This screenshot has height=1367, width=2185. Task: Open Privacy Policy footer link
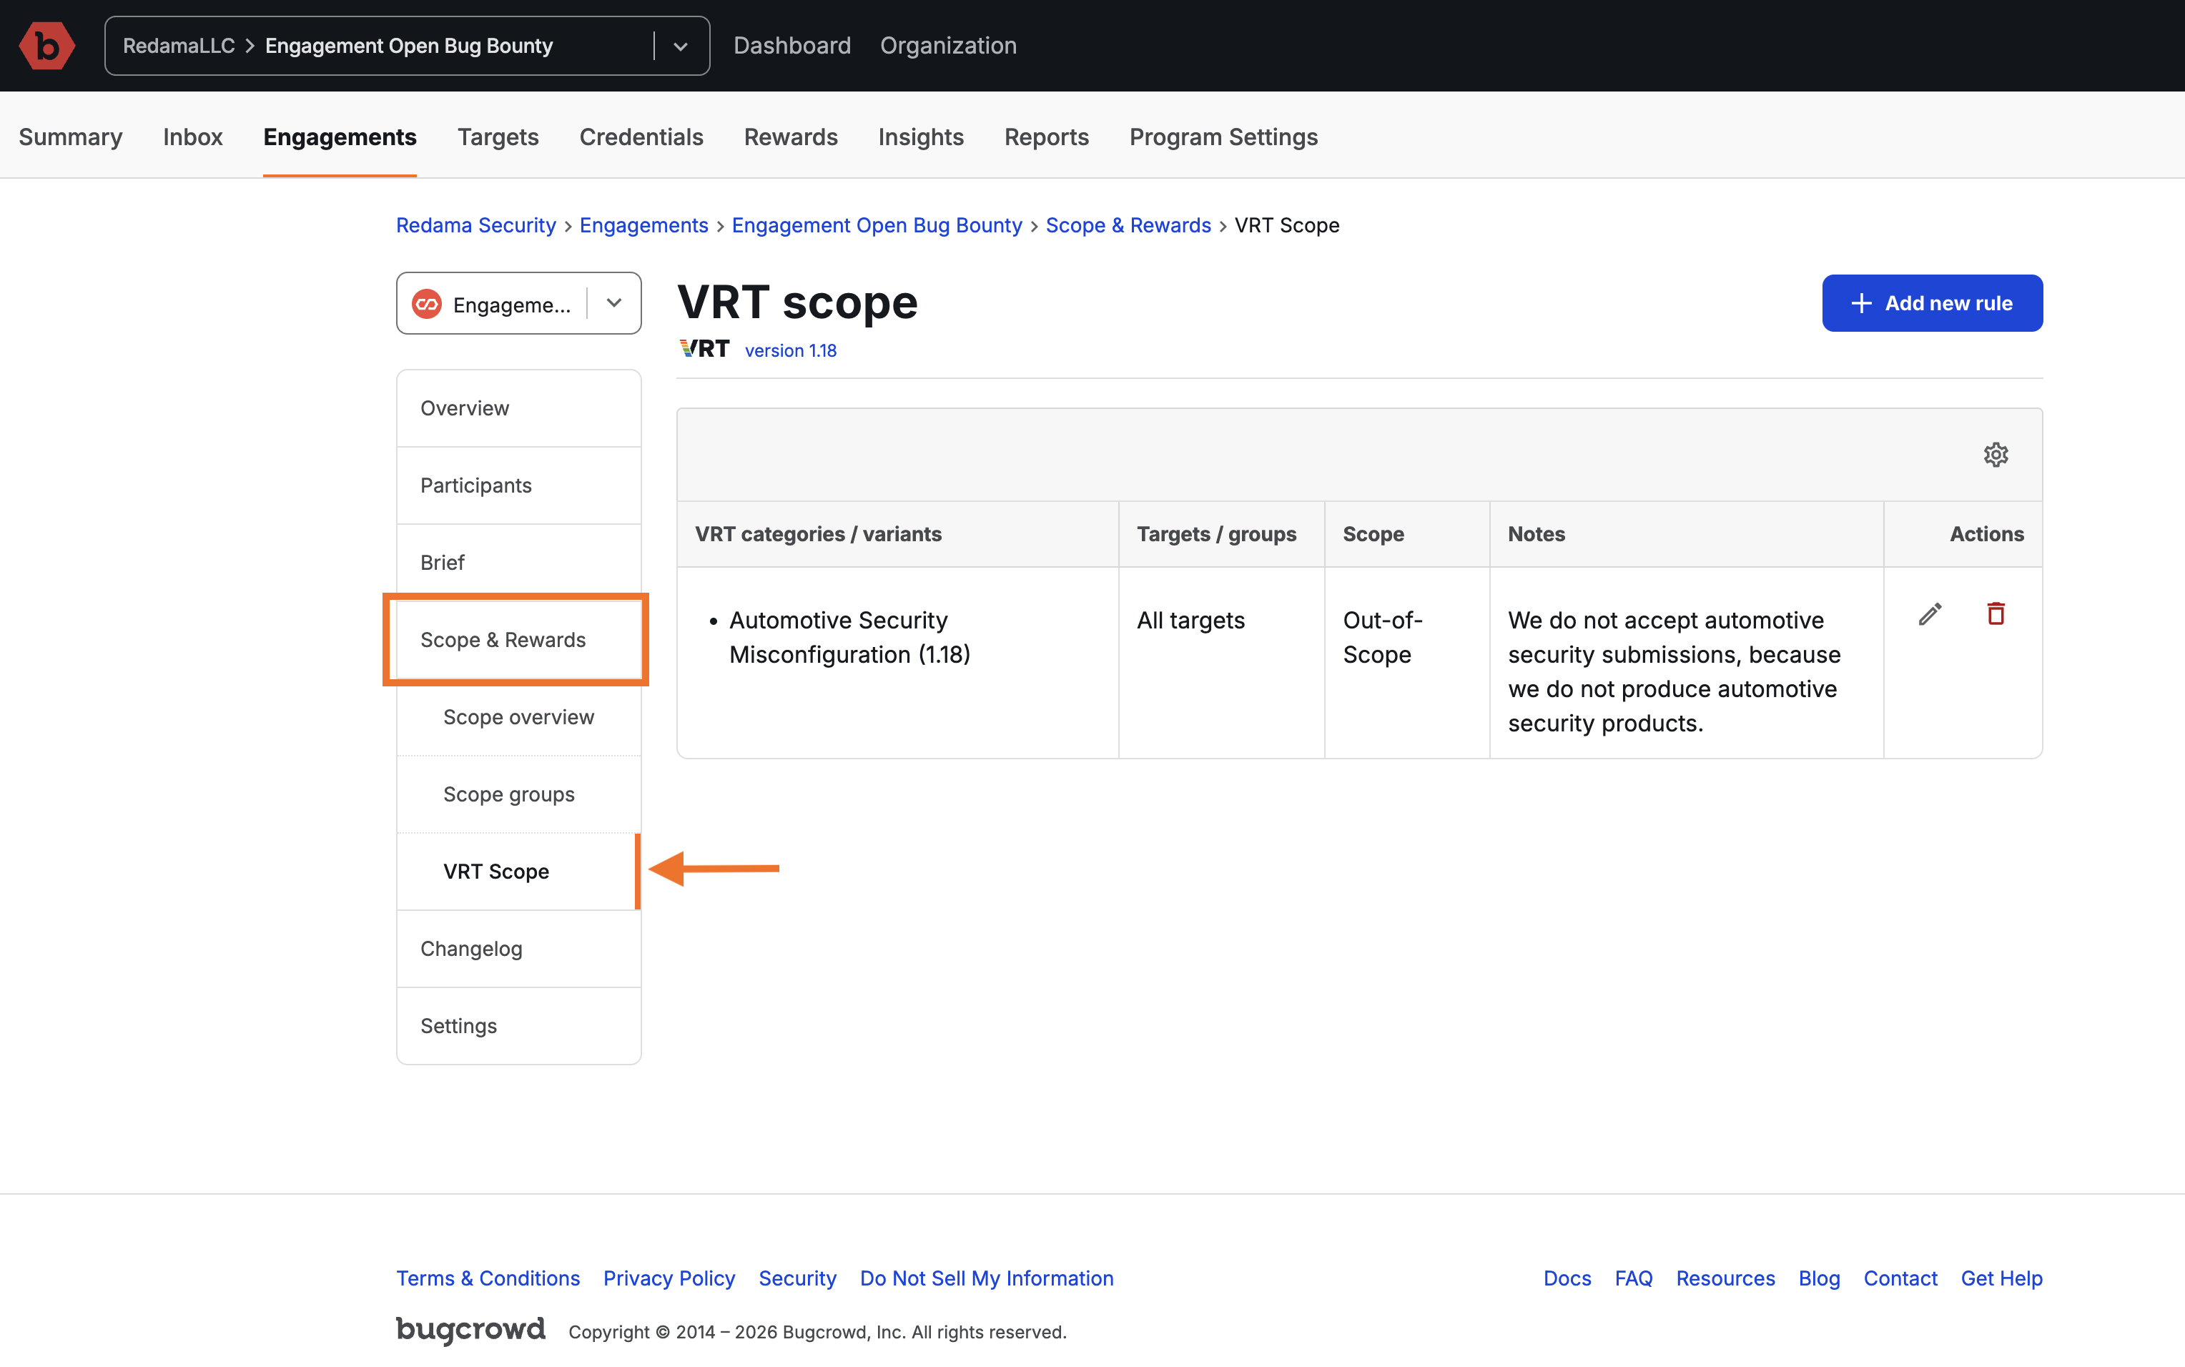[x=669, y=1278]
